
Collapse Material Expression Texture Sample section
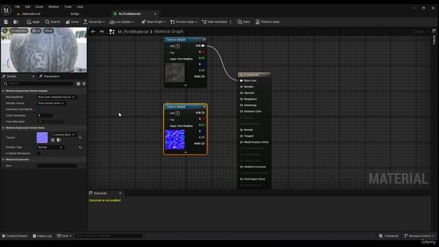[3, 91]
